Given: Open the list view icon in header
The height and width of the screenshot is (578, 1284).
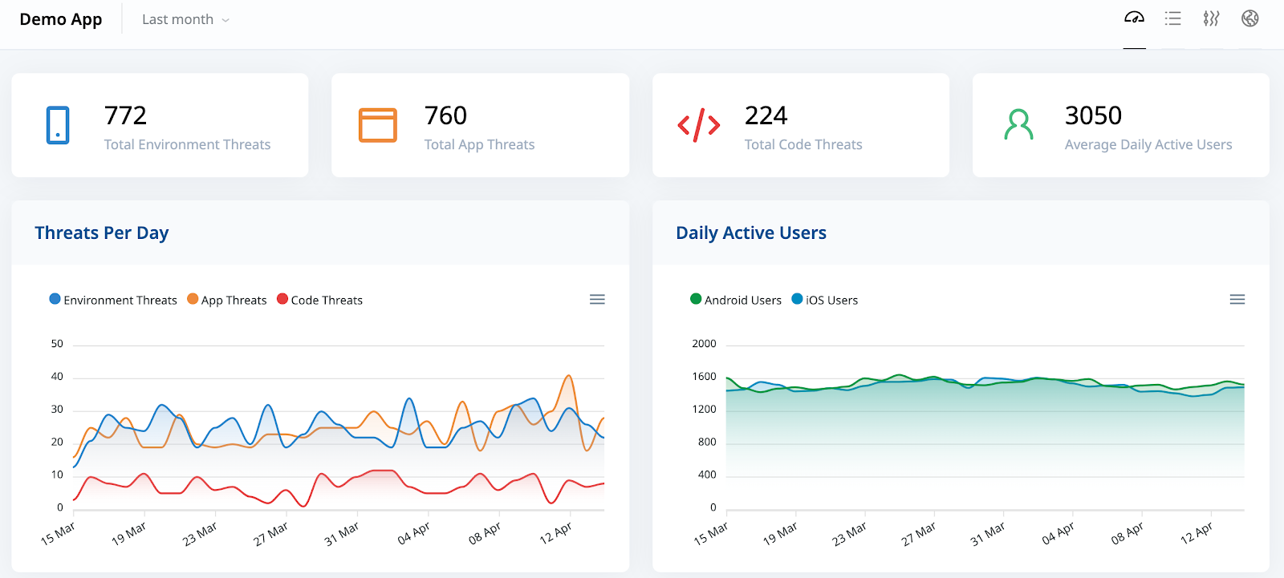Looking at the screenshot, I should click(x=1172, y=18).
